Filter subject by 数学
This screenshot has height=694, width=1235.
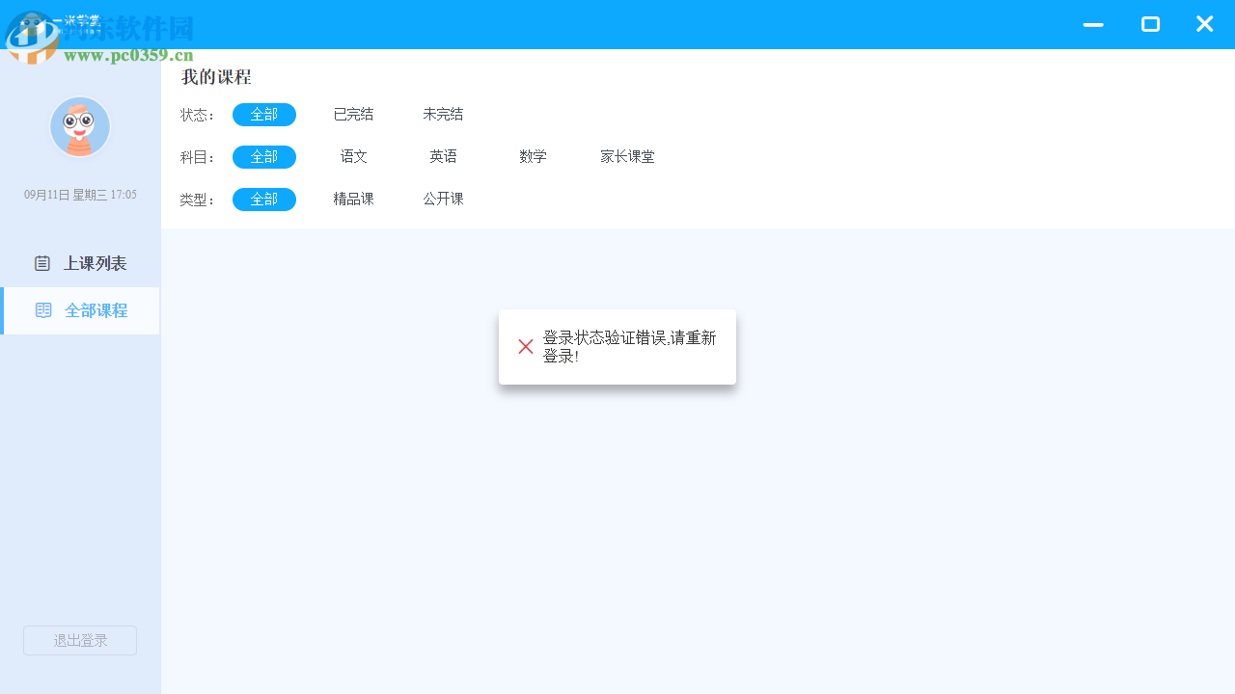(x=533, y=157)
